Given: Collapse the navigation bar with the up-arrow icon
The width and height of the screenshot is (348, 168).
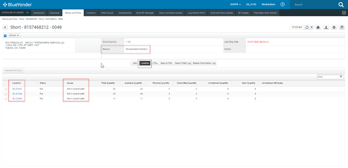Looking at the screenshot, I should [344, 13].
